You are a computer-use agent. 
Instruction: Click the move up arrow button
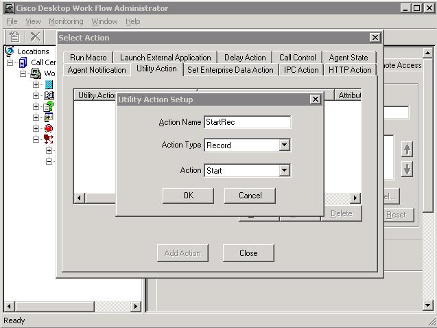407,149
